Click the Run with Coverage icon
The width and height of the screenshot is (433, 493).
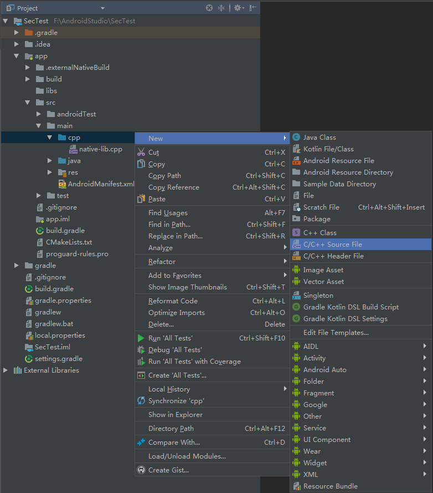[x=141, y=361]
